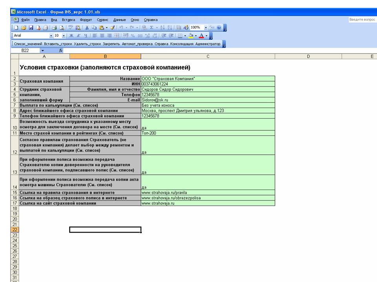The width and height of the screenshot is (377, 282).
Task: Open the font name Arial dropdown
Action: [x=51, y=36]
